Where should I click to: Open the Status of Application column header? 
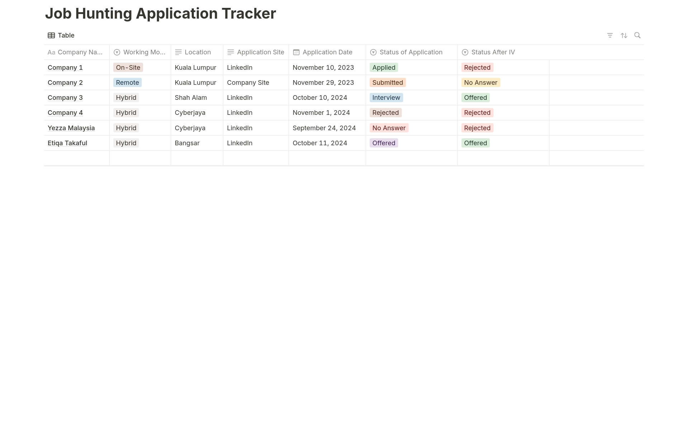pos(411,52)
